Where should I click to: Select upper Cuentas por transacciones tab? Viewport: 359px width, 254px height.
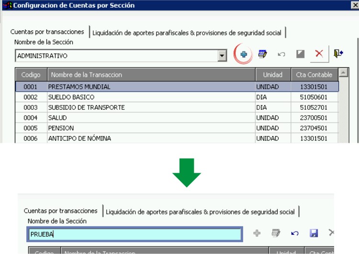47,32
